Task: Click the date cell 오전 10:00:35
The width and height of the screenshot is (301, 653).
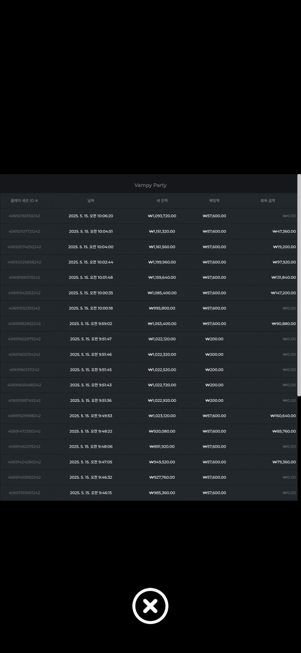Action: point(91,293)
